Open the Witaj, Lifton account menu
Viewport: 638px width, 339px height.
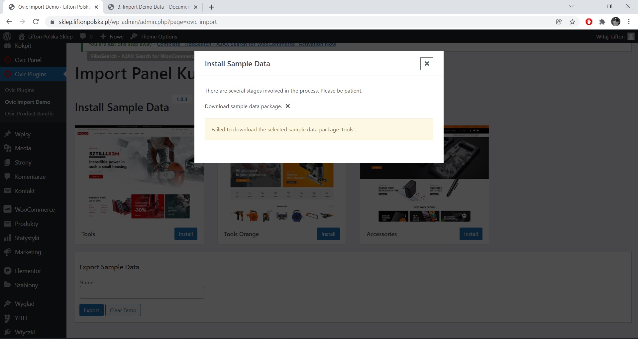tap(615, 36)
